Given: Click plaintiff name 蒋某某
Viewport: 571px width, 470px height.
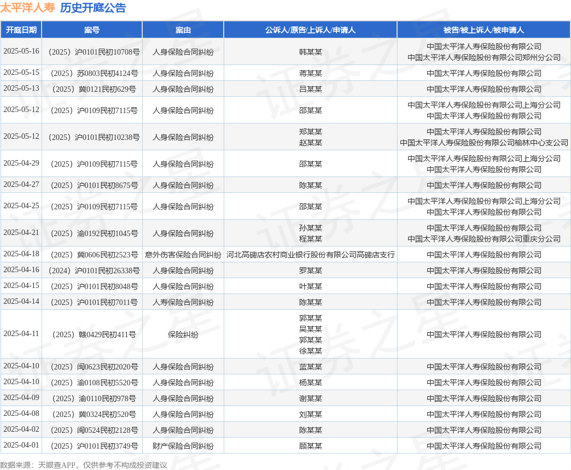Looking at the screenshot, I should (310, 73).
